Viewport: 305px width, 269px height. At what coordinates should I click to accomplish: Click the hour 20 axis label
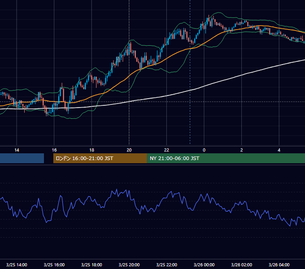pyautogui.click(x=129, y=150)
